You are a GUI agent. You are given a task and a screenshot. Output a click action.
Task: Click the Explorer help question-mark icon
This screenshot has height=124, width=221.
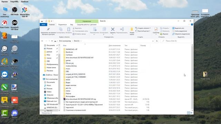(x=192, y=24)
